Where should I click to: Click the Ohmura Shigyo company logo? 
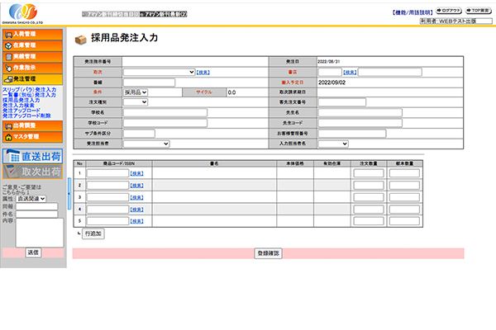[23, 12]
